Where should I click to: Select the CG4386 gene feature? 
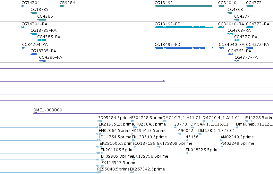[x=42, y=20]
